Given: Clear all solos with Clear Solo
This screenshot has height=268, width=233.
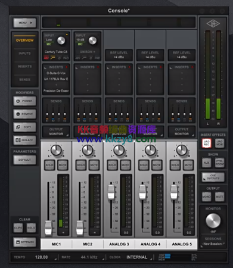Looking at the screenshot, I should pyautogui.click(x=31, y=228).
